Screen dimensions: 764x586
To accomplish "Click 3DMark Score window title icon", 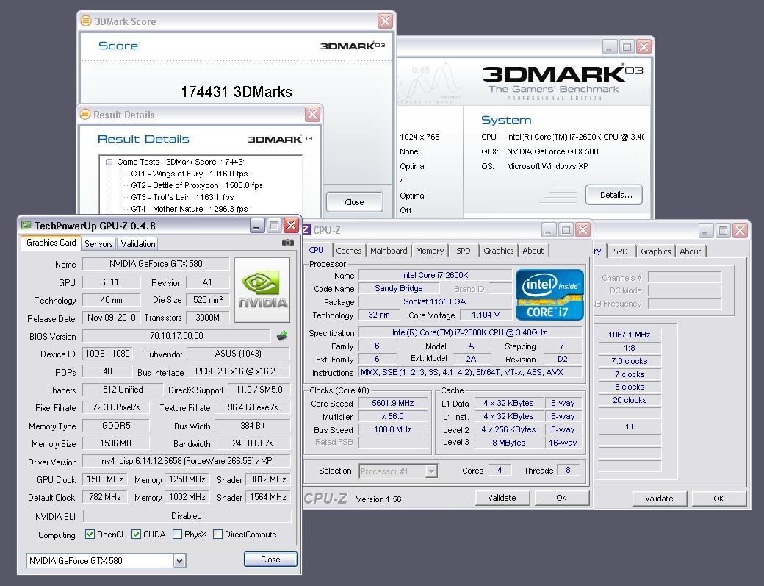I will tap(86, 21).
